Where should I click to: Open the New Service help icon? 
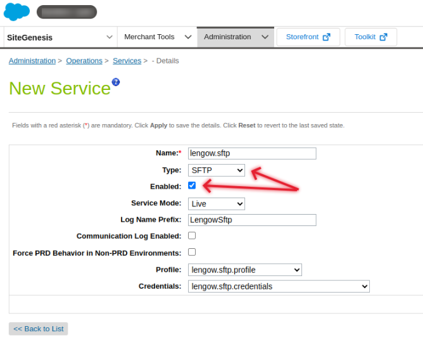[x=115, y=82]
